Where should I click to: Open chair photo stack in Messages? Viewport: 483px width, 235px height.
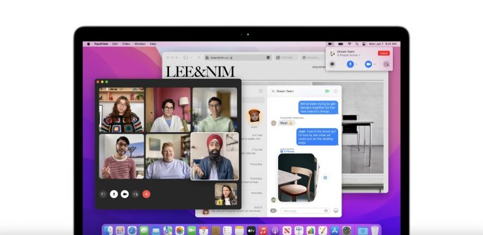(x=298, y=178)
